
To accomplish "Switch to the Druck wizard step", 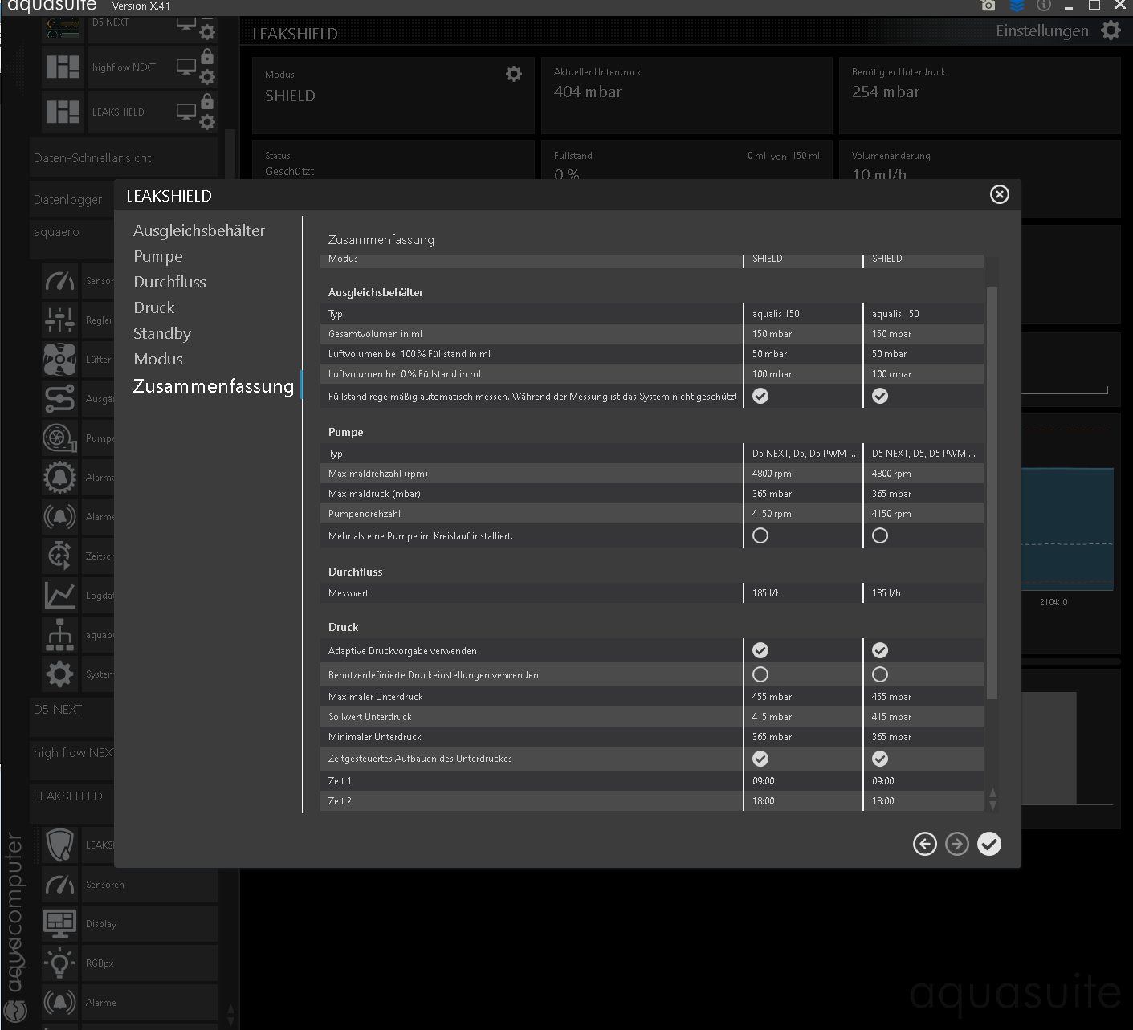I will click(x=154, y=307).
